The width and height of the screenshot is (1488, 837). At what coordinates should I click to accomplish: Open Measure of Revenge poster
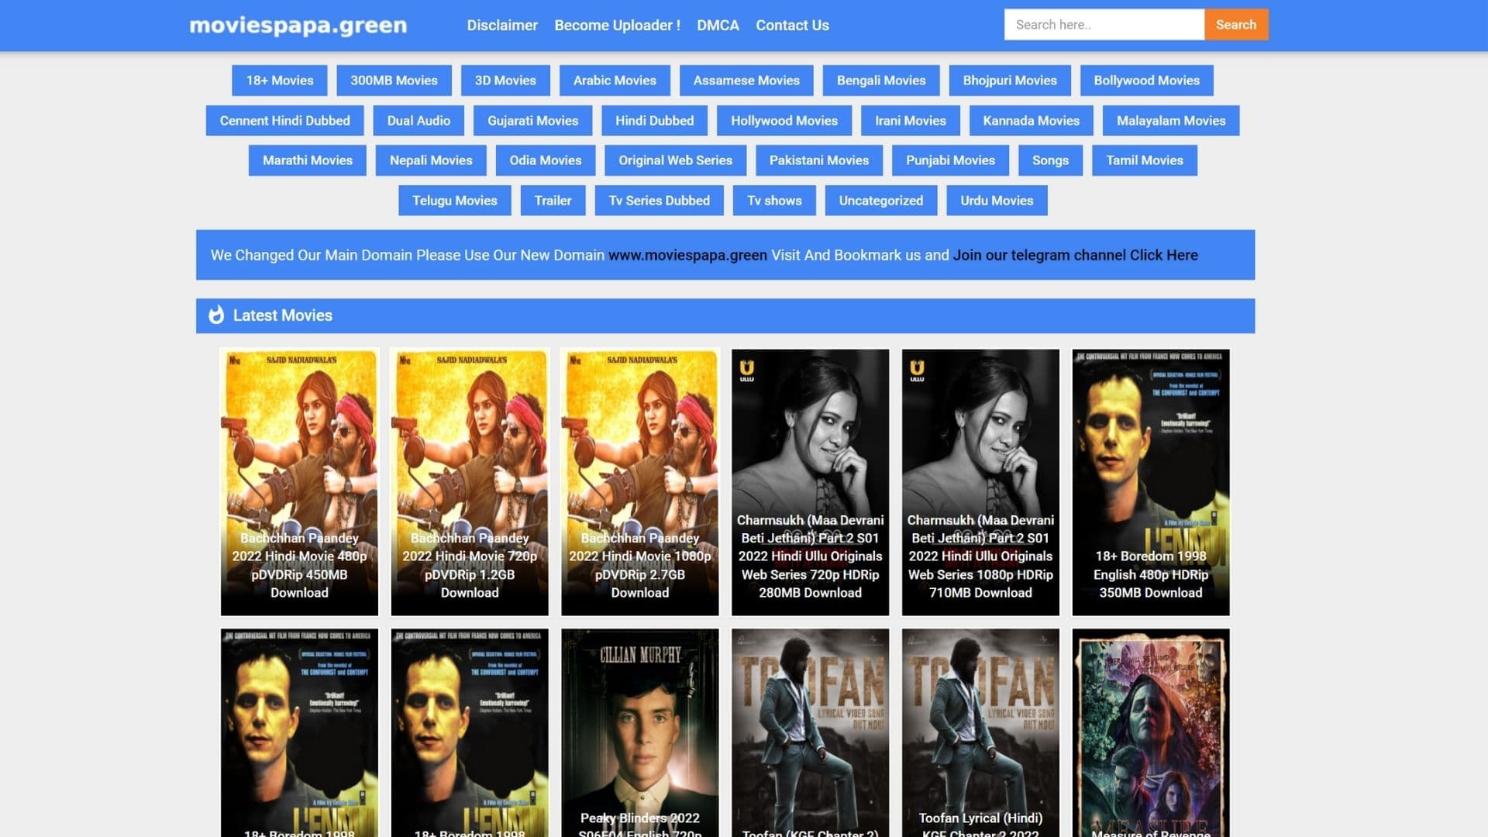pyautogui.click(x=1151, y=732)
